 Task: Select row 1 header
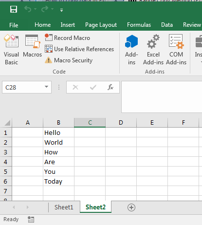[6, 132]
